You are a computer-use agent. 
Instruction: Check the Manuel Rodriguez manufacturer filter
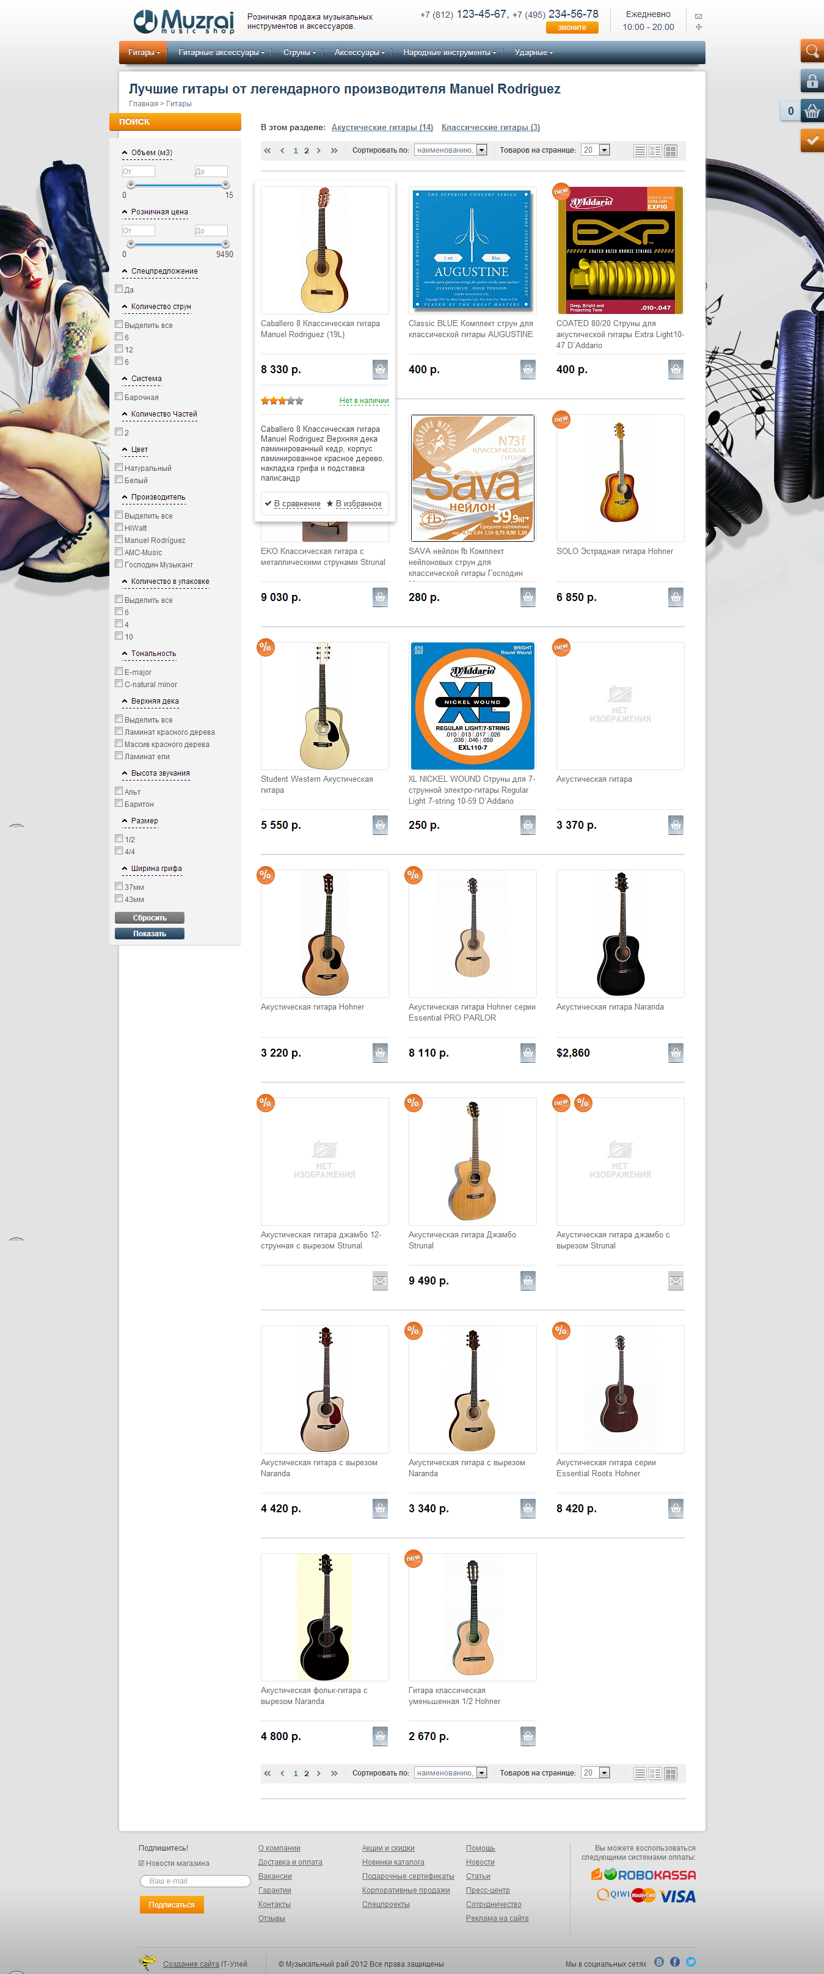pos(119,539)
